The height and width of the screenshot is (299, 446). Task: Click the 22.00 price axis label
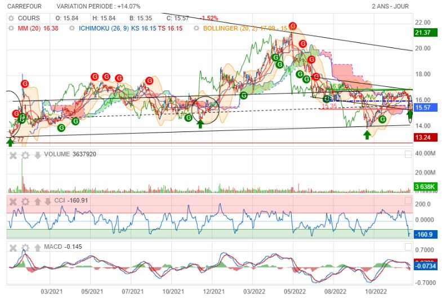(423, 23)
